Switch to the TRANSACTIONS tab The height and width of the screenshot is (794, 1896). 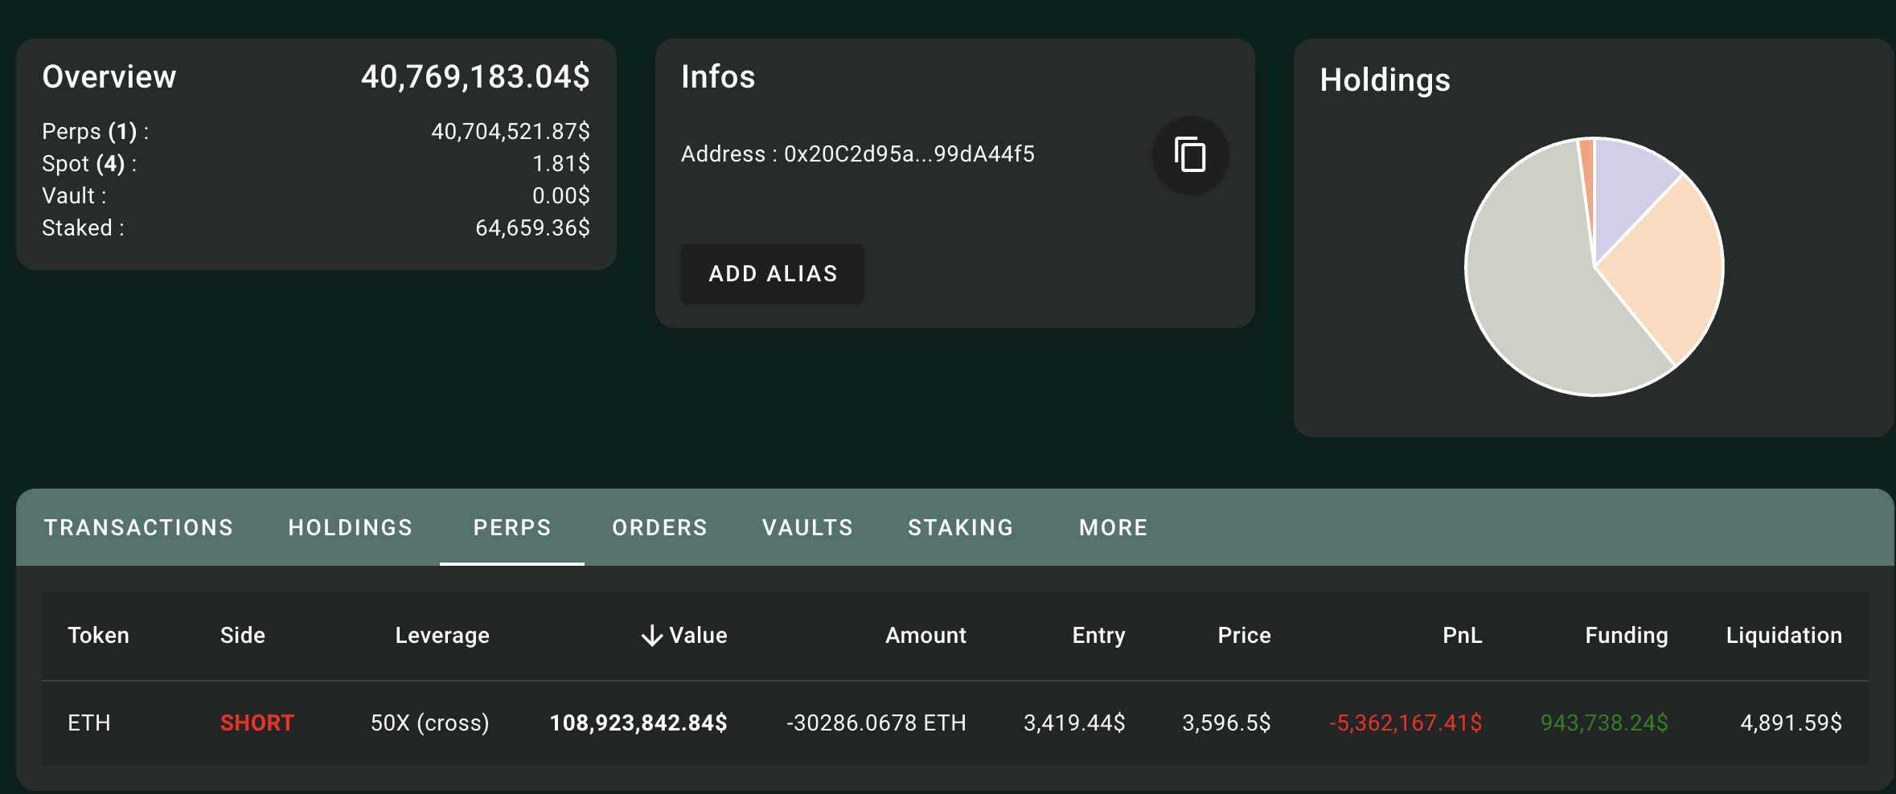coord(138,527)
